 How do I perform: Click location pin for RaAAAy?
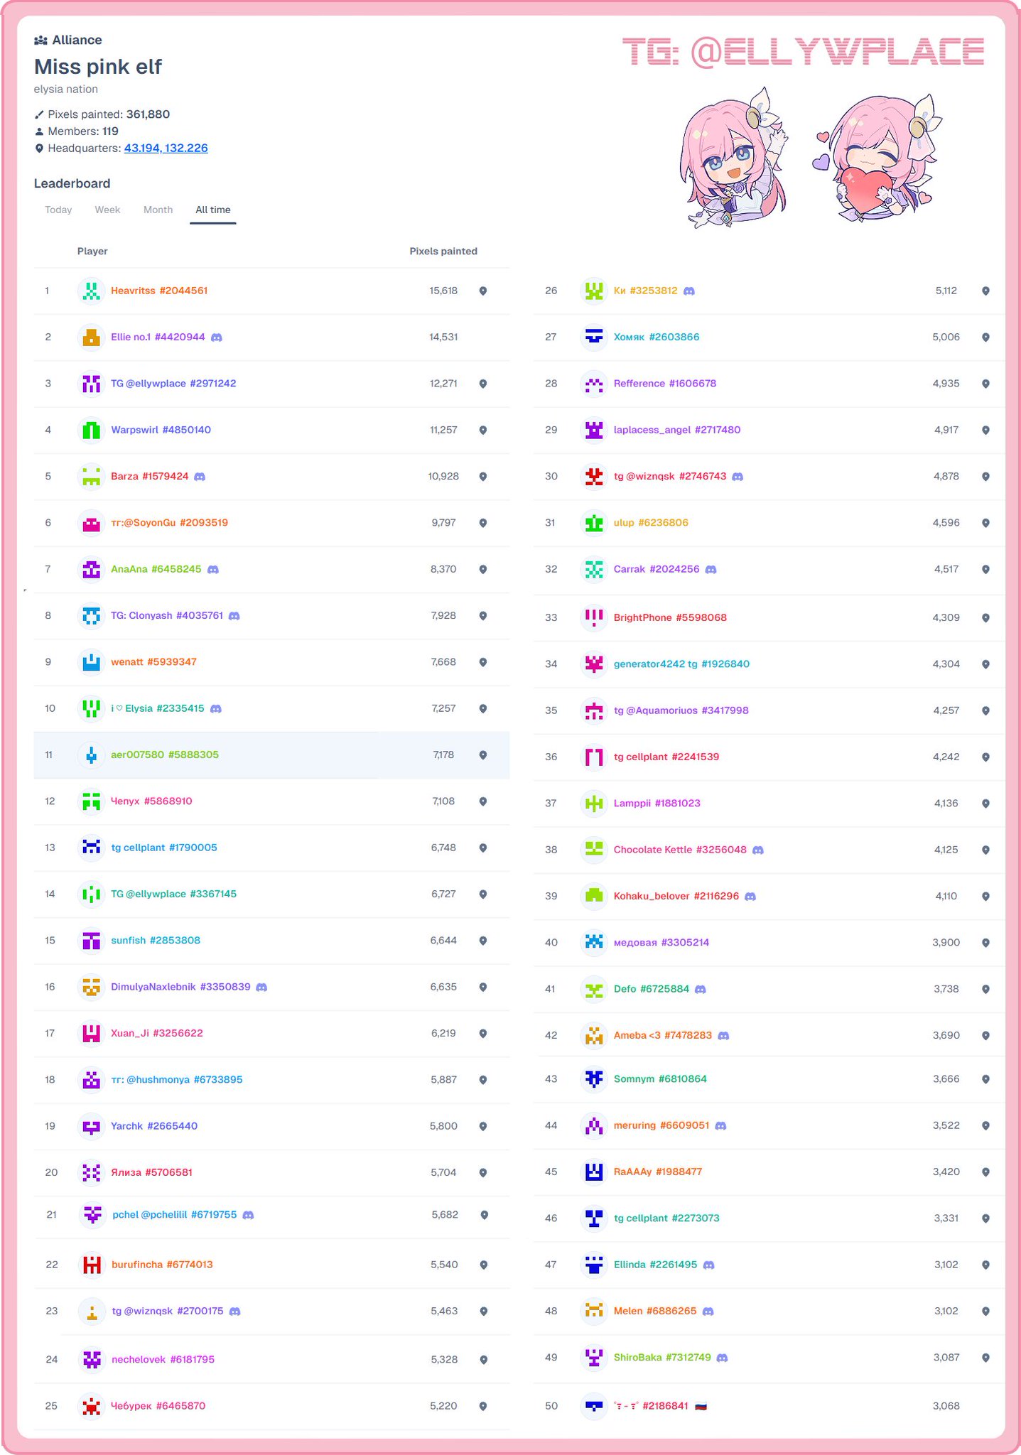986,1172
